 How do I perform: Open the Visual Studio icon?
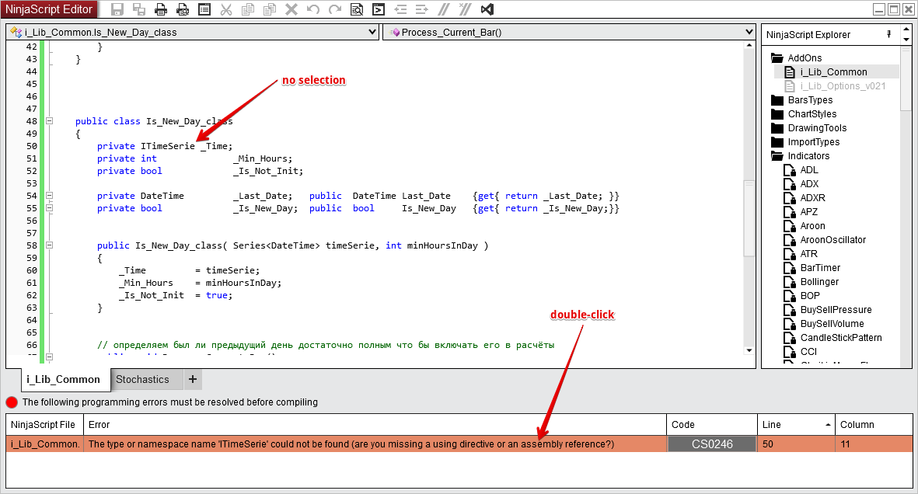click(x=487, y=9)
